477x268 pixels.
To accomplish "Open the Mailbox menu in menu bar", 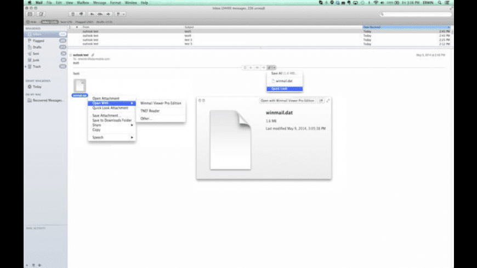I will point(83,3).
